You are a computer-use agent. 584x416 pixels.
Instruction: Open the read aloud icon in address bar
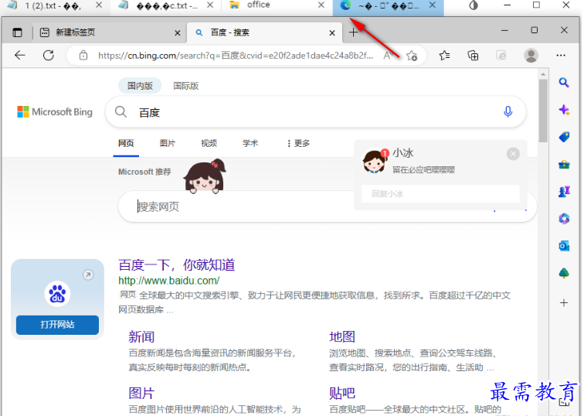pos(388,56)
